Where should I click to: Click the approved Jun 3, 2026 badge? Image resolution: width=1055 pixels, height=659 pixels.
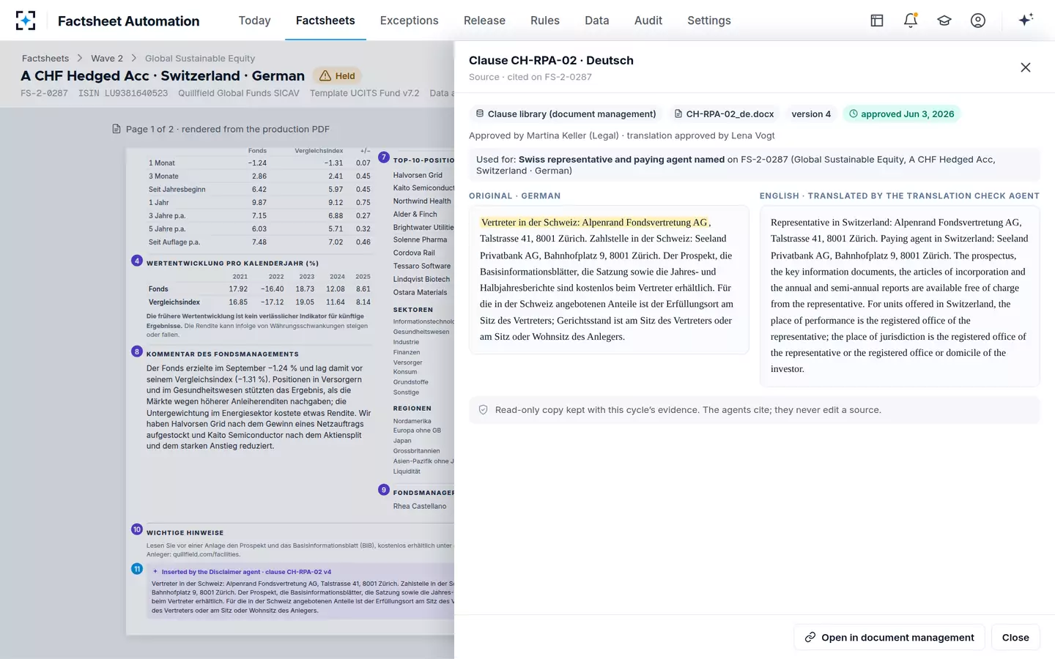pos(901,114)
